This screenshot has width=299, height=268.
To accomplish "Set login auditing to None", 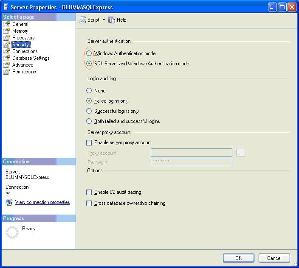I will [x=89, y=91].
